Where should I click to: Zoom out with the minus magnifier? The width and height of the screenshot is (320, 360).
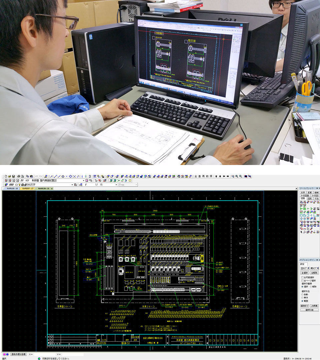click(x=241, y=176)
